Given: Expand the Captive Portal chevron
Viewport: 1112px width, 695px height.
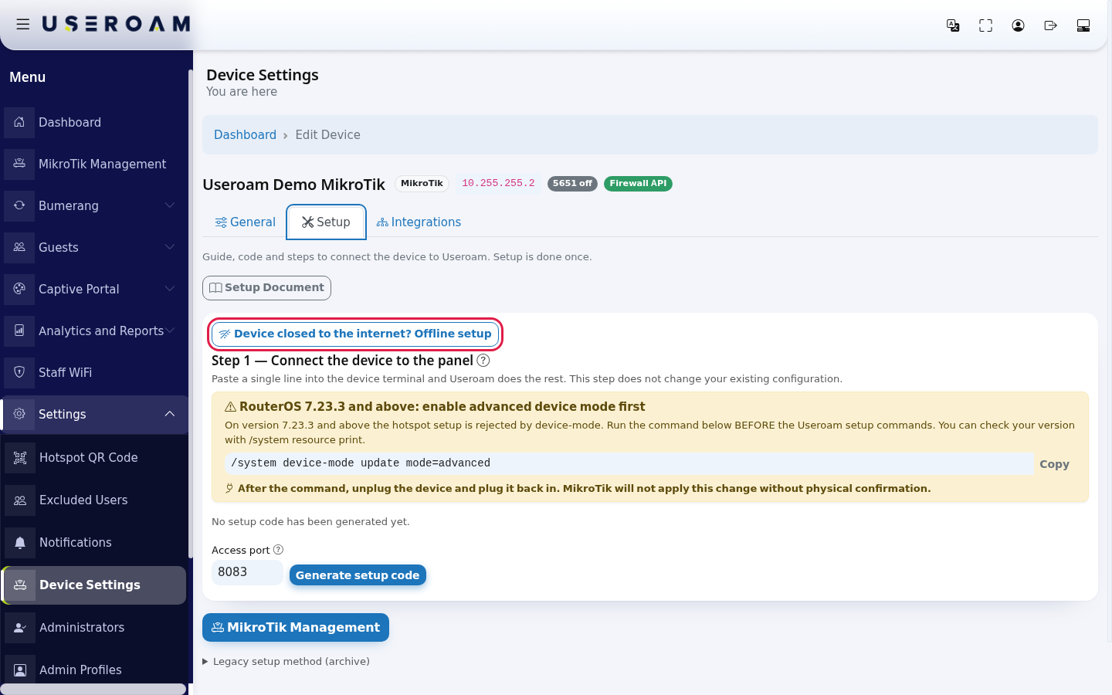Looking at the screenshot, I should pos(170,289).
